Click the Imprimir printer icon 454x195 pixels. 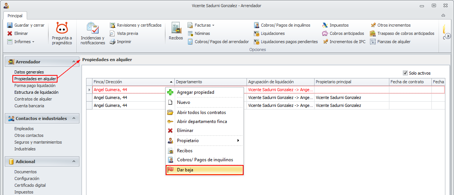(x=112, y=42)
